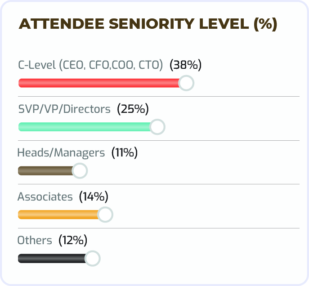Viewport: 309px width, 286px height.
Task: Click the black Others progress bar
Action: coord(51,259)
